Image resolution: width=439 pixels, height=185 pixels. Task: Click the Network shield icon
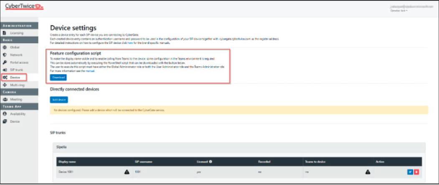[x=5, y=55]
